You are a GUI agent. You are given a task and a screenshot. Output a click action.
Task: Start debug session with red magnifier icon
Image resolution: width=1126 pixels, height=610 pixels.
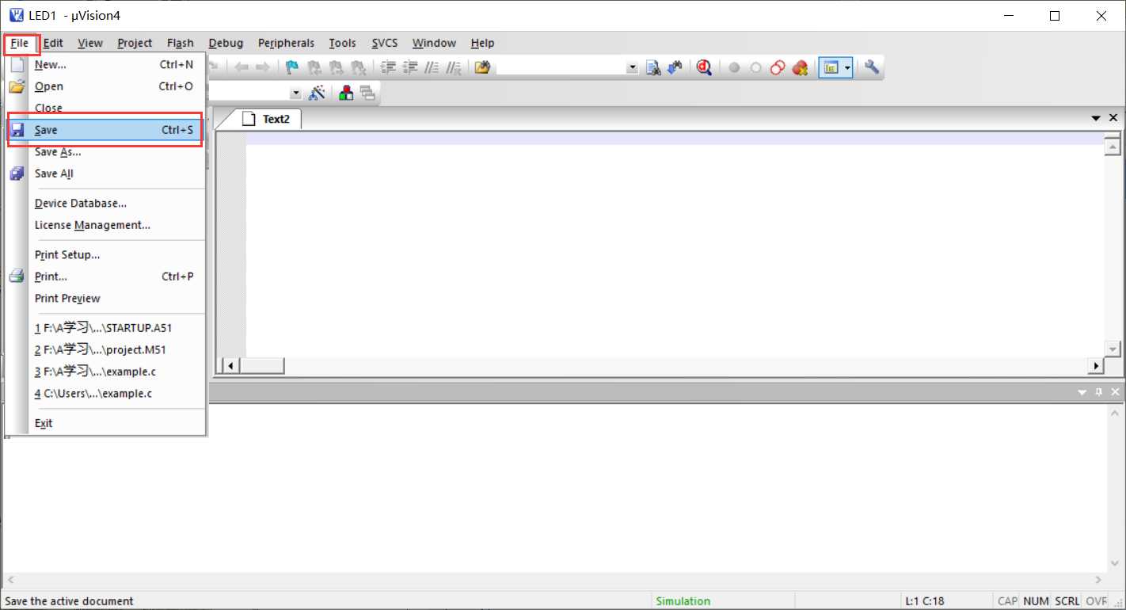(704, 68)
